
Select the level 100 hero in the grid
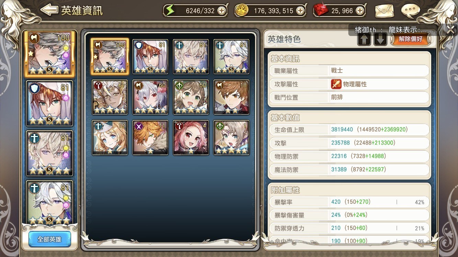(110, 57)
